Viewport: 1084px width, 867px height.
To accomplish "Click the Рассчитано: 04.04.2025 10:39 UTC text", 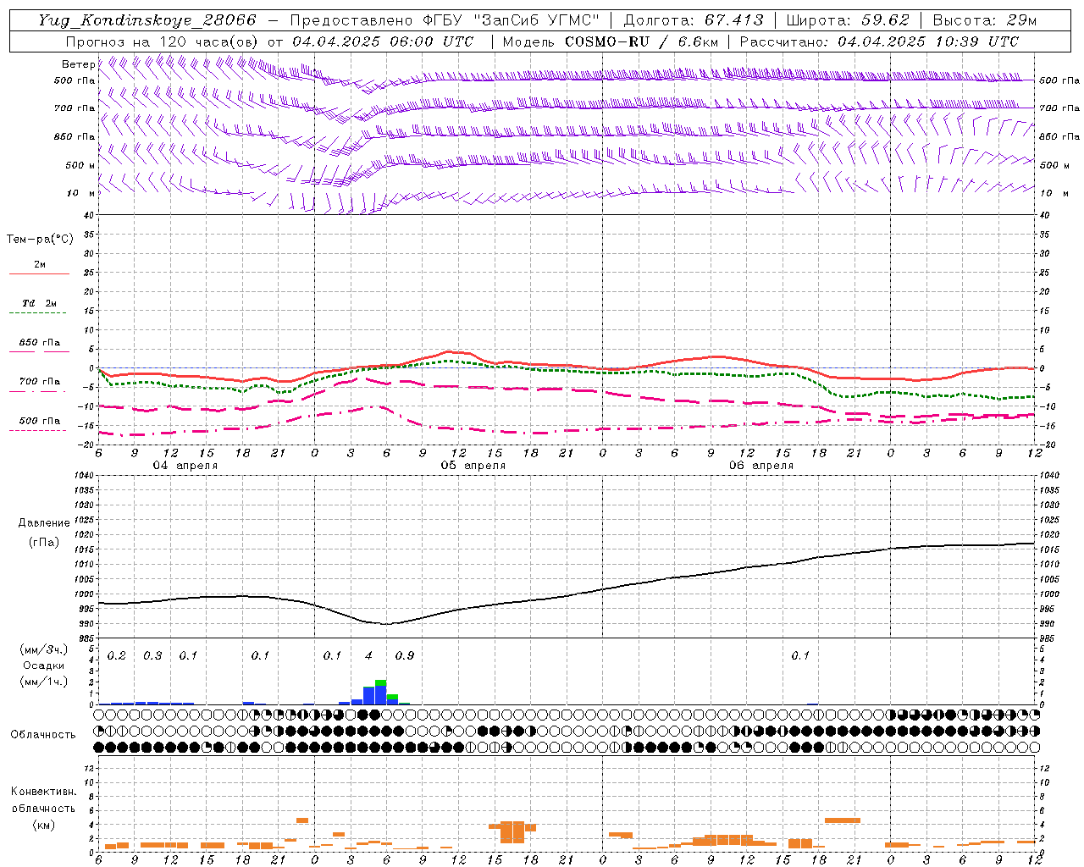I will click(x=879, y=41).
